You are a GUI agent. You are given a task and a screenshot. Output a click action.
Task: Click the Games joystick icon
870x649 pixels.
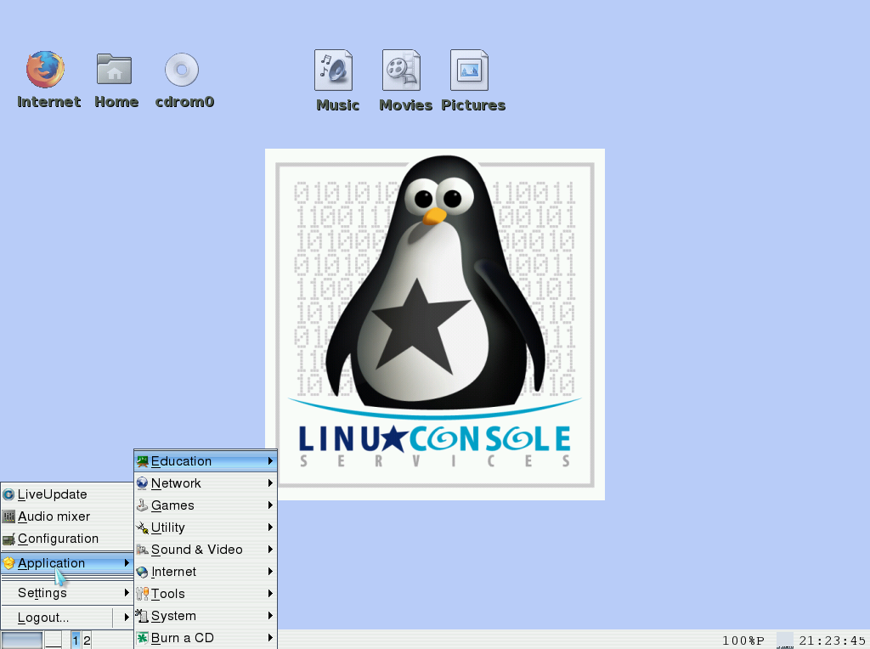pyautogui.click(x=143, y=505)
